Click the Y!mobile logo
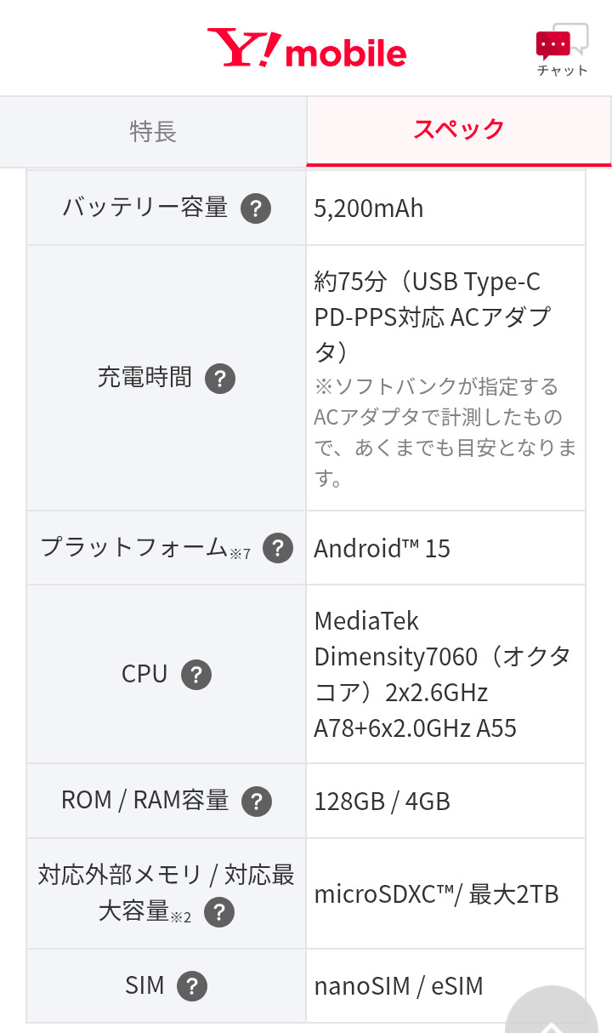The width and height of the screenshot is (612, 1033). (x=307, y=49)
